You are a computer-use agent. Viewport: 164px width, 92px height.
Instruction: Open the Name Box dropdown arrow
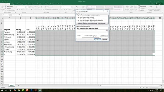pos(8,15)
